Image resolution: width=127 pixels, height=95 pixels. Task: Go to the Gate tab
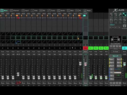pos(34,11)
